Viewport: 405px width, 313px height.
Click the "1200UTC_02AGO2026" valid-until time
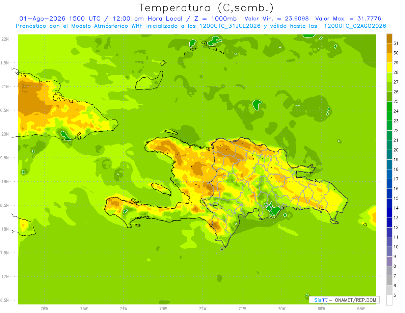(355, 26)
